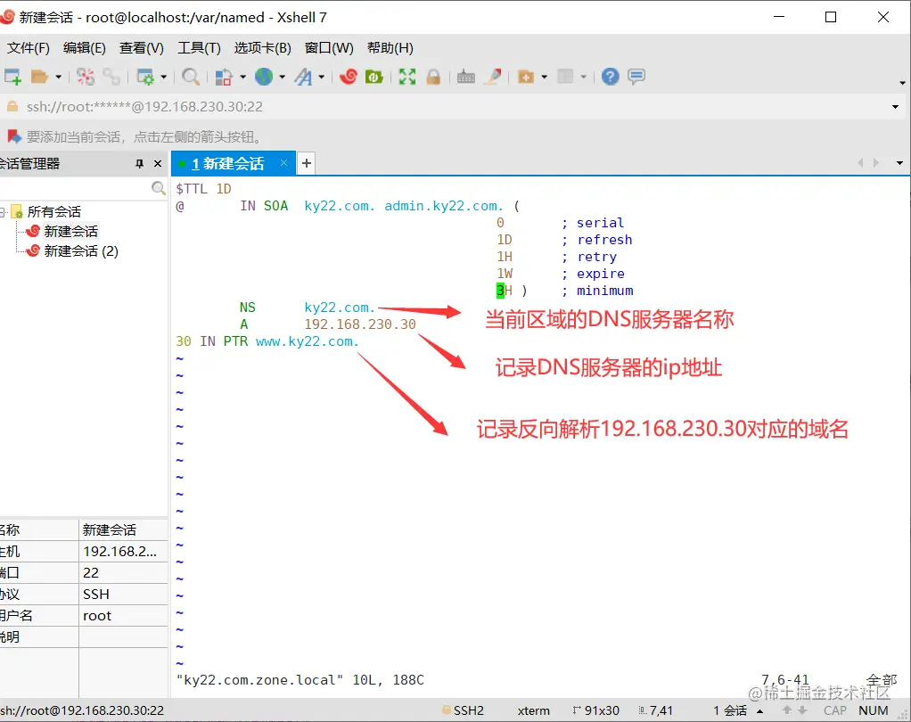911x722 pixels.
Task: Expand the address bar history dropdown
Action: (x=895, y=107)
